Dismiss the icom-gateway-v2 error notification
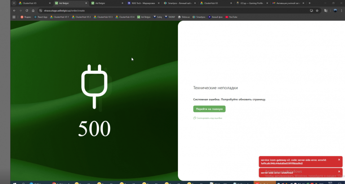The width and height of the screenshot is (345, 184). (339, 160)
